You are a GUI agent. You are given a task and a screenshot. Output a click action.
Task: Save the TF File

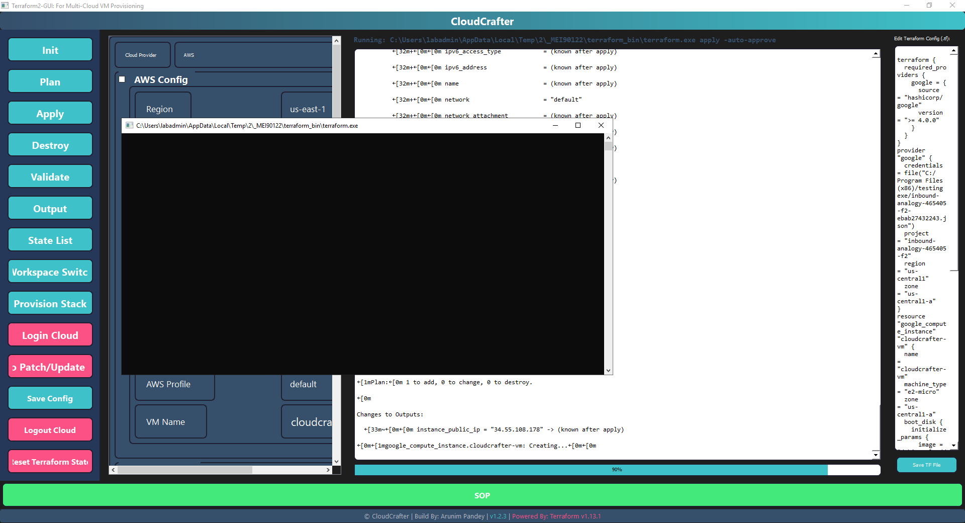click(x=926, y=465)
